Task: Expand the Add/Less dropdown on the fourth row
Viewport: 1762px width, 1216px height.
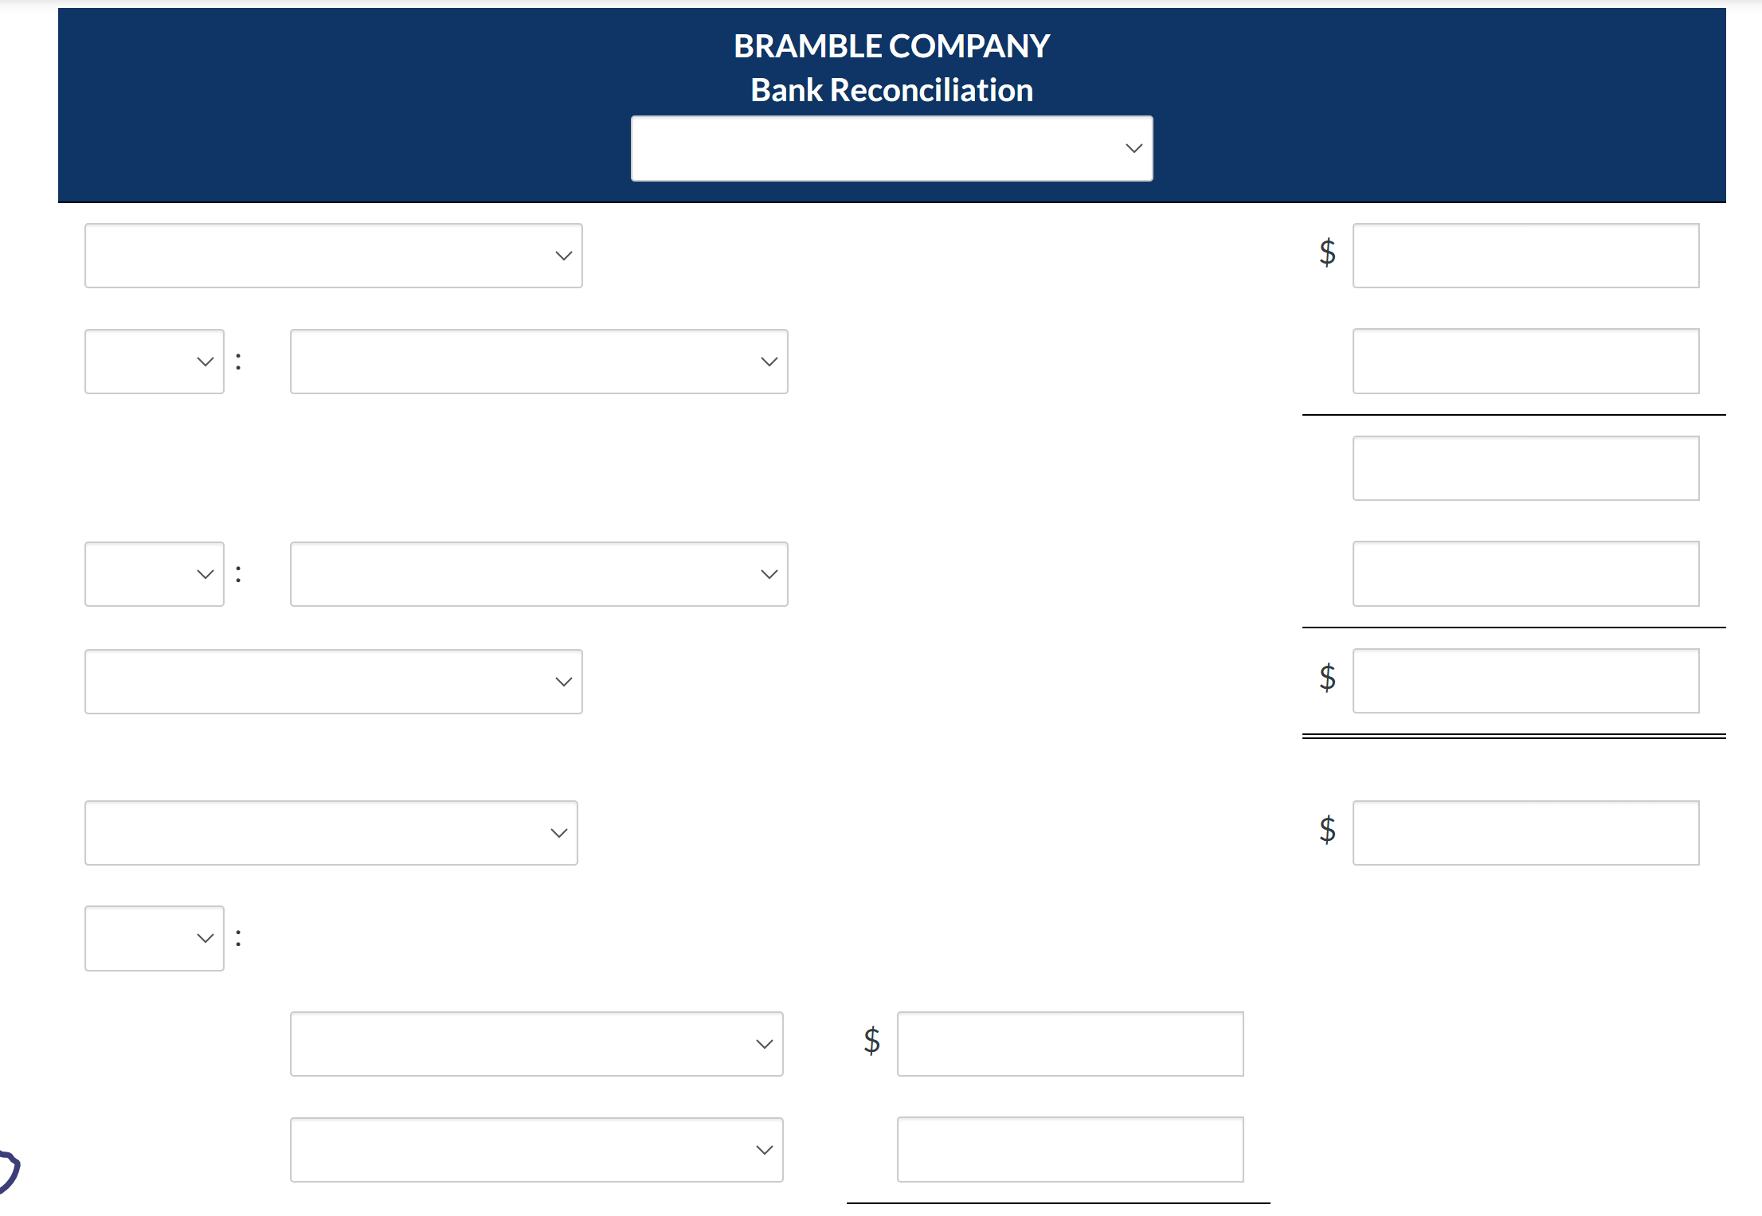Action: [x=154, y=573]
